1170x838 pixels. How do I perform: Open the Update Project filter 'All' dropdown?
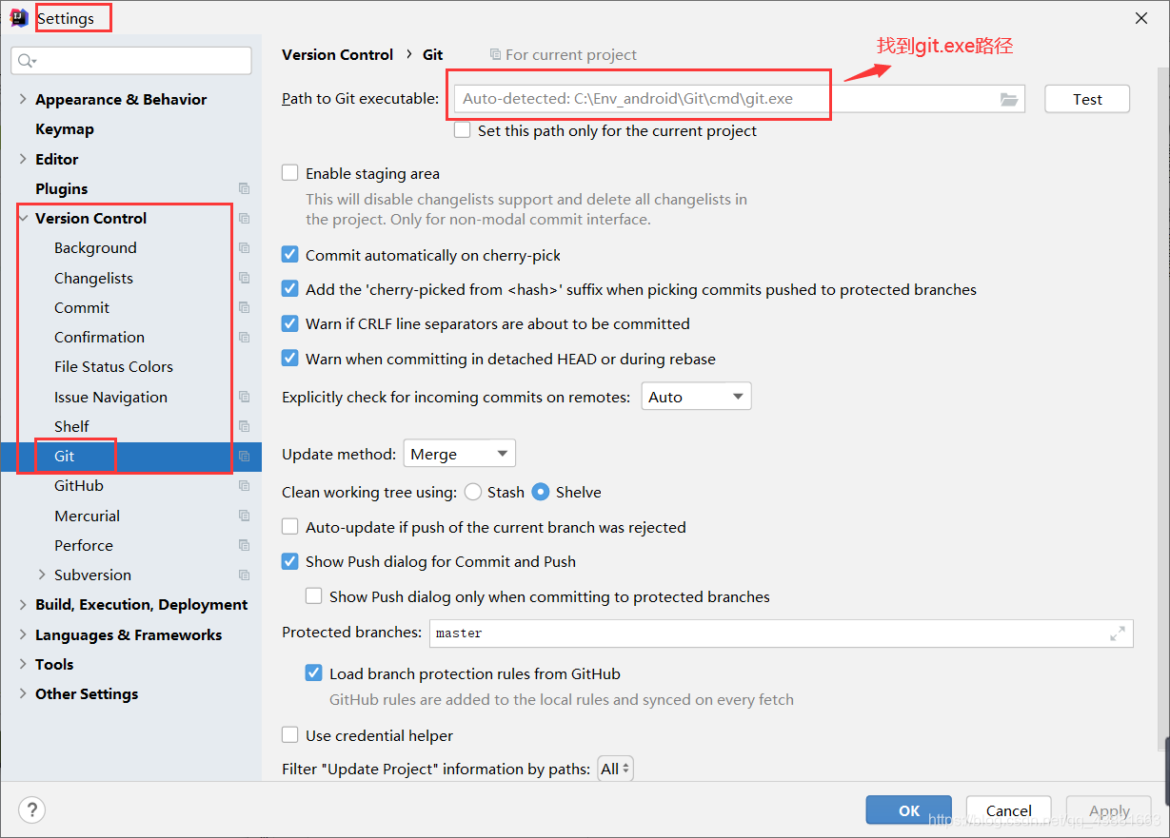615,769
